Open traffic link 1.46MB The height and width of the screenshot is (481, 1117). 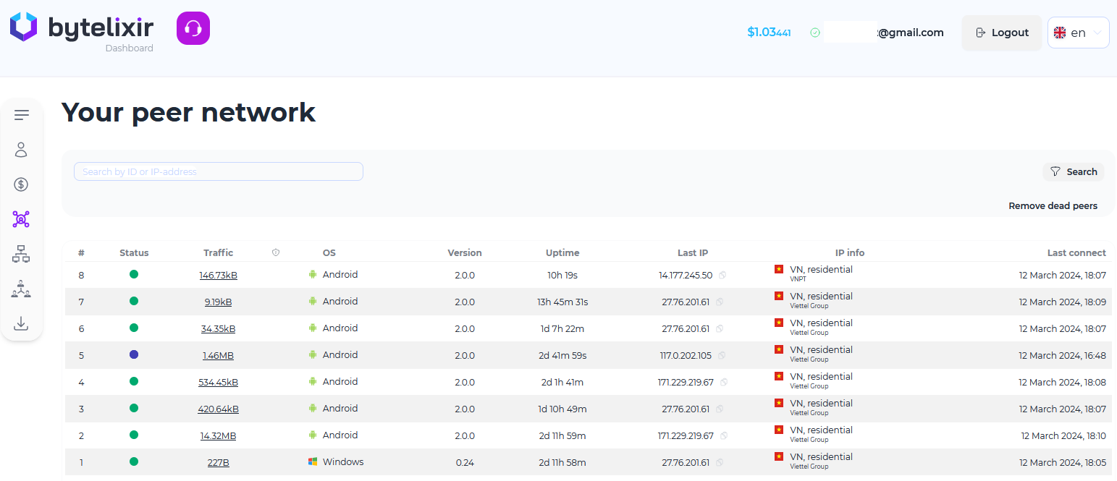[x=219, y=356]
